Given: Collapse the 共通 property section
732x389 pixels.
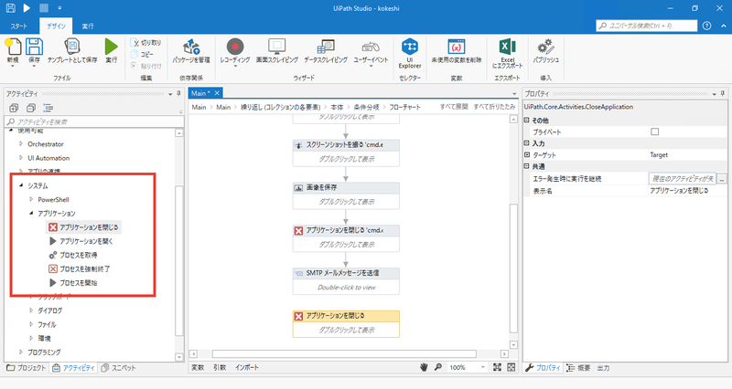Looking at the screenshot, I should (527, 166).
